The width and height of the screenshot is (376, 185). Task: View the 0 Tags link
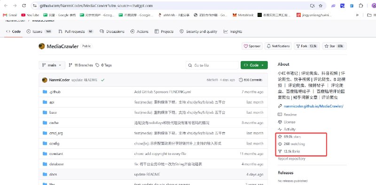pyautogui.click(x=103, y=65)
